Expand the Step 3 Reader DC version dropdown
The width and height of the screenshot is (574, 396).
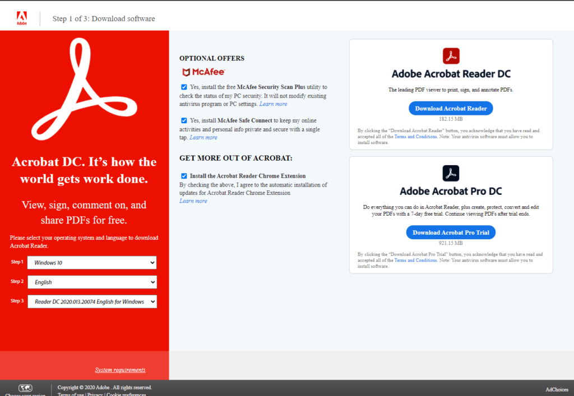coord(91,301)
